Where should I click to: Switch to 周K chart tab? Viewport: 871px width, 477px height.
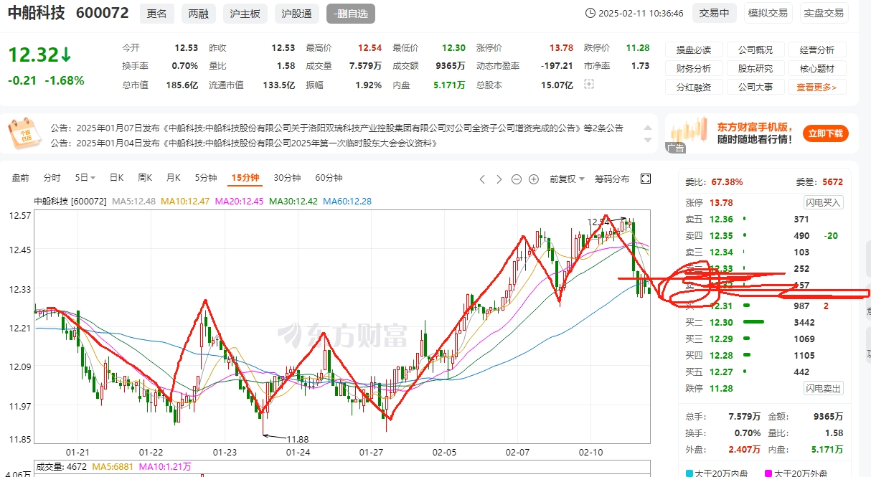click(x=145, y=178)
